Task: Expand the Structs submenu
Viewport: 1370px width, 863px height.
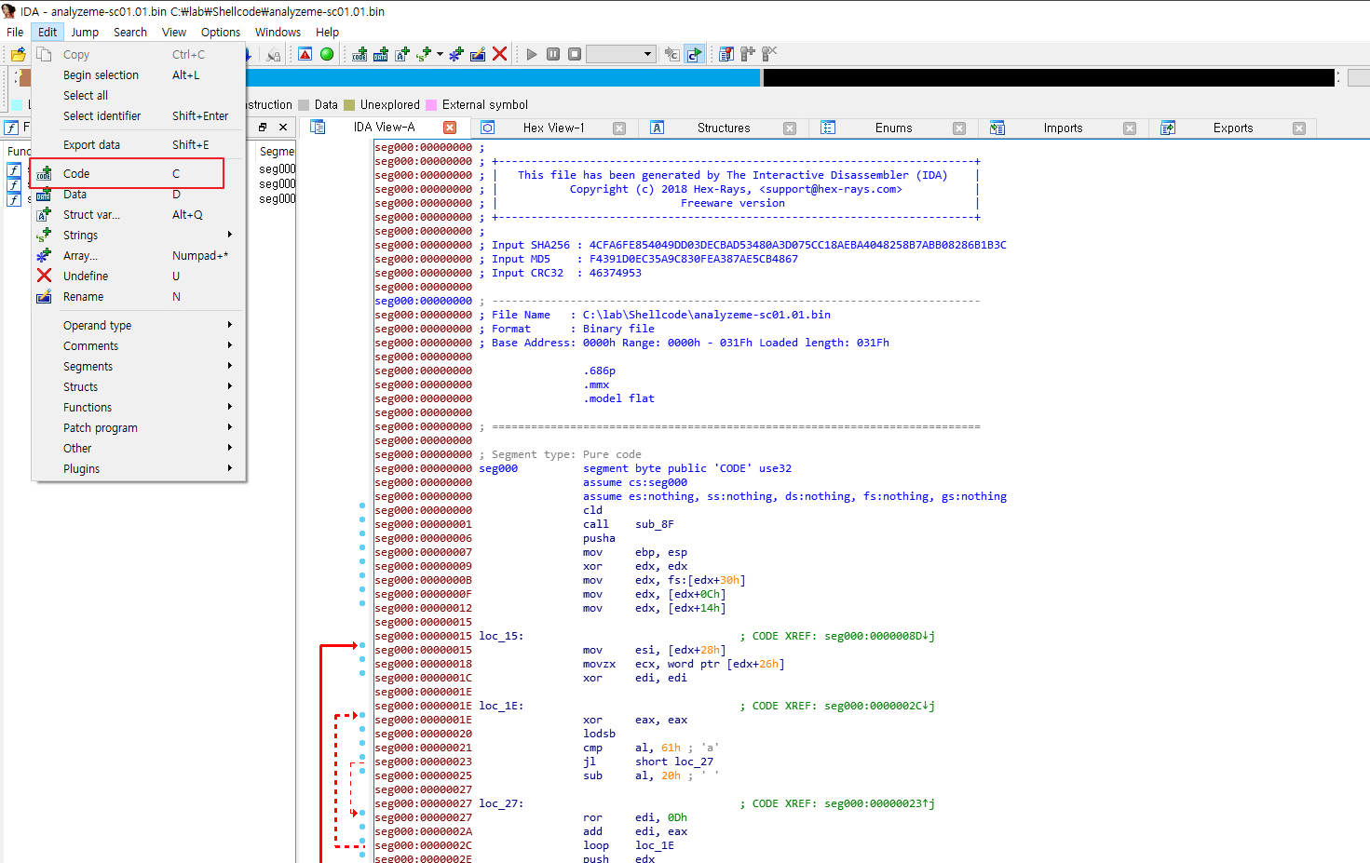Action: (x=139, y=387)
